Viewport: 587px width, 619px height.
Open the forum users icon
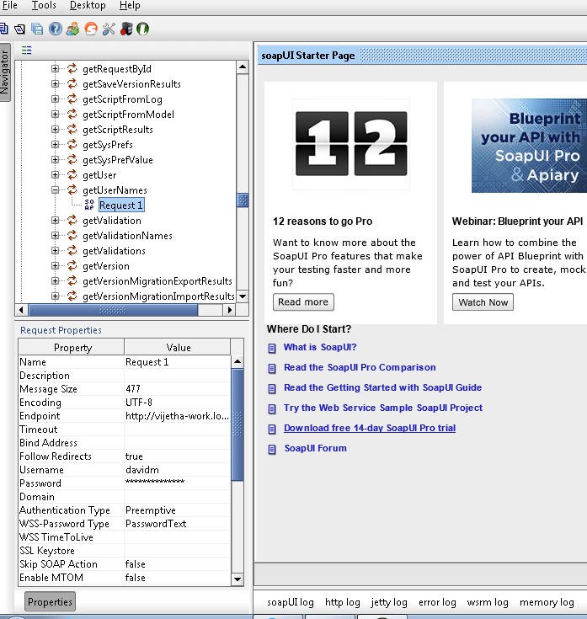73,29
